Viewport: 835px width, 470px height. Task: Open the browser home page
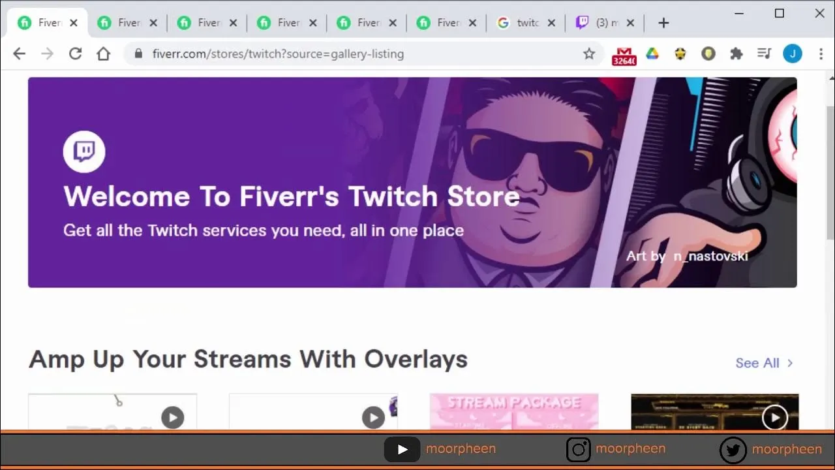click(103, 54)
